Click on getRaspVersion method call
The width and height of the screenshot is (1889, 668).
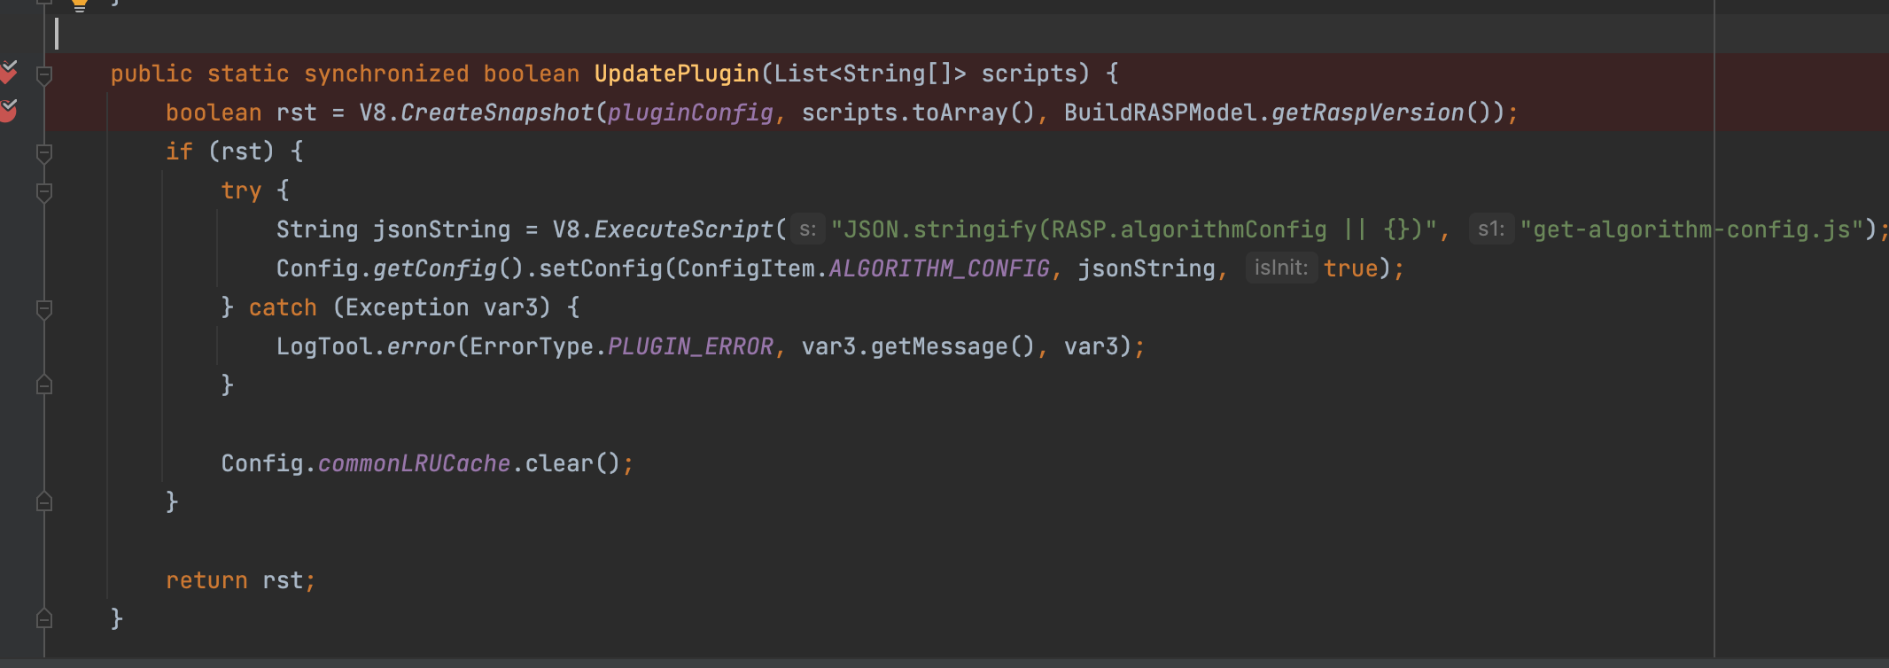[x=1367, y=113]
